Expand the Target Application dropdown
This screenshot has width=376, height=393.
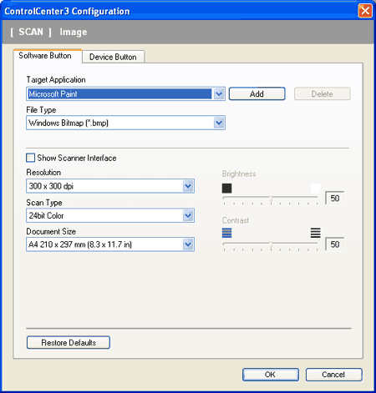(219, 94)
